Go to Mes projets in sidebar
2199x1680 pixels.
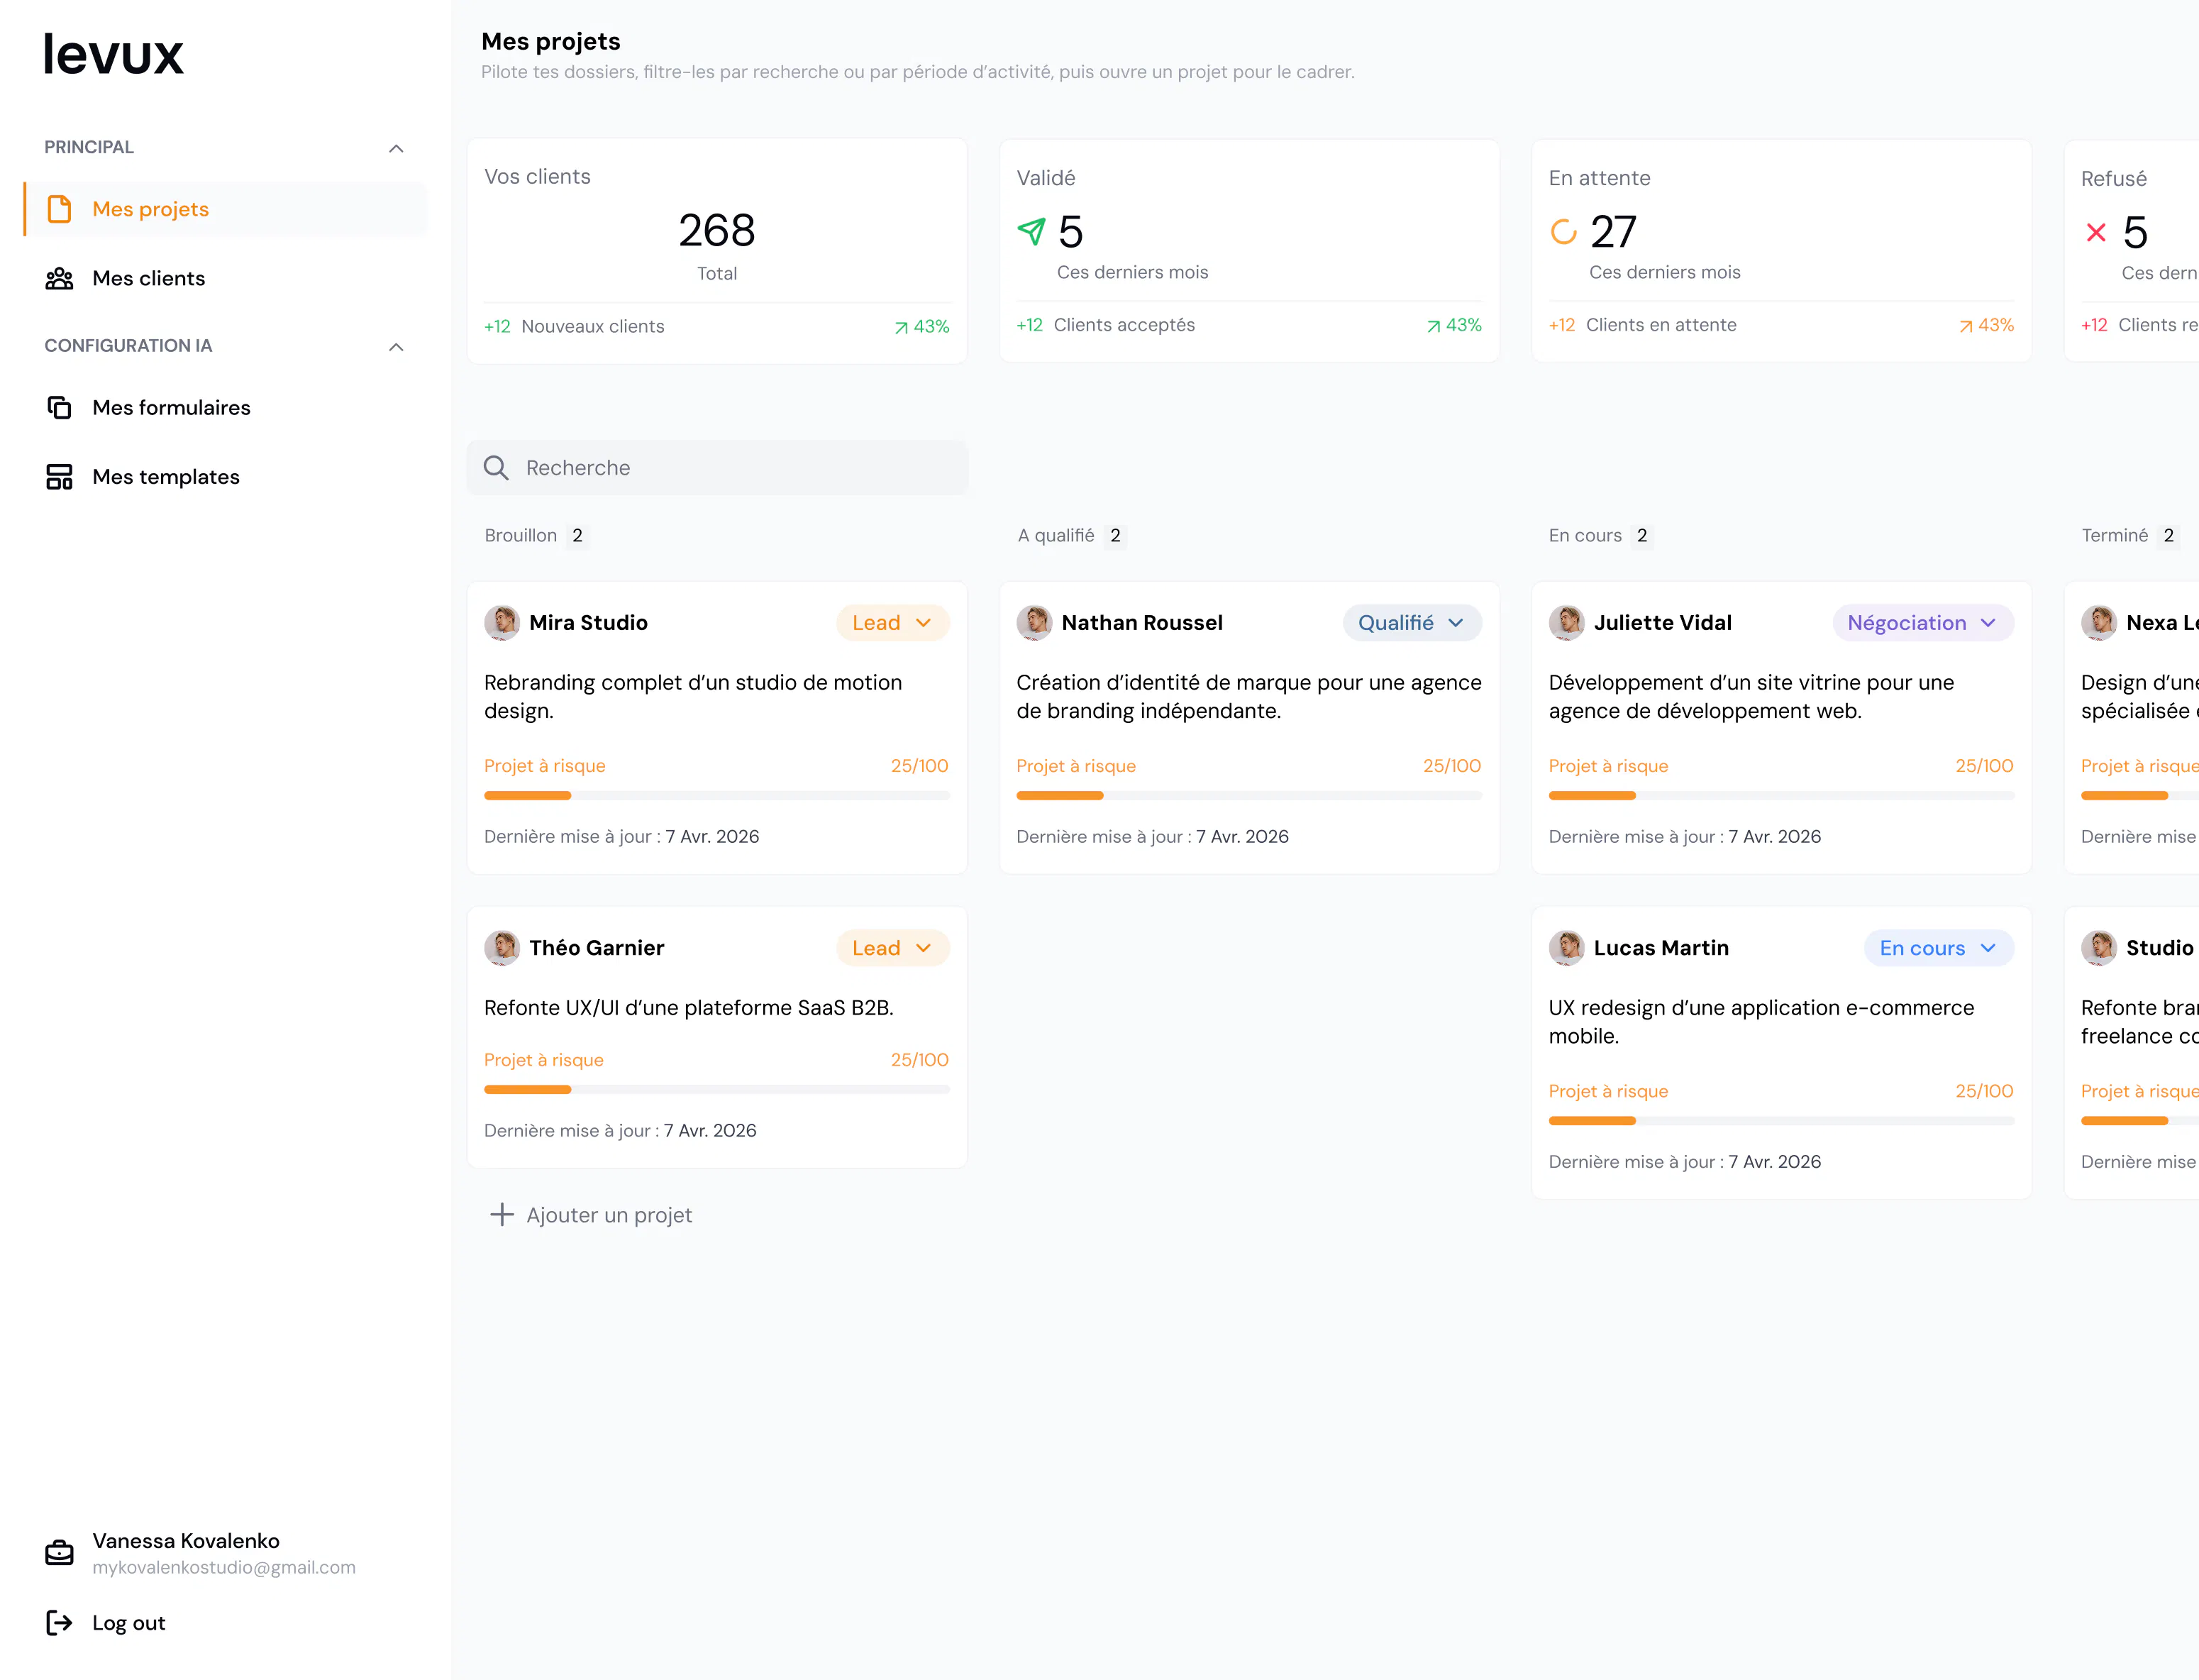coord(226,209)
